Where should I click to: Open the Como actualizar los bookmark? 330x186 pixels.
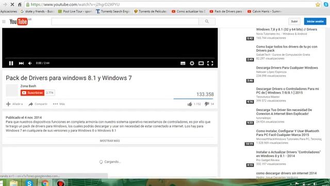[189, 11]
